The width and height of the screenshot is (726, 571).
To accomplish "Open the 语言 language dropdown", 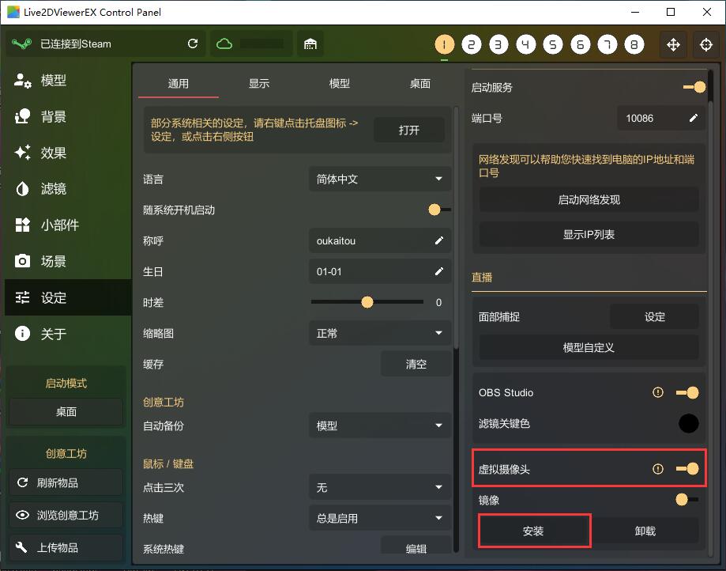I will 380,179.
